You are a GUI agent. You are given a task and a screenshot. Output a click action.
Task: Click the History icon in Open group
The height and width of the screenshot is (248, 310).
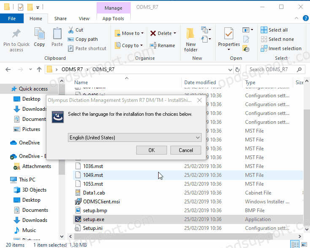click(x=246, y=49)
